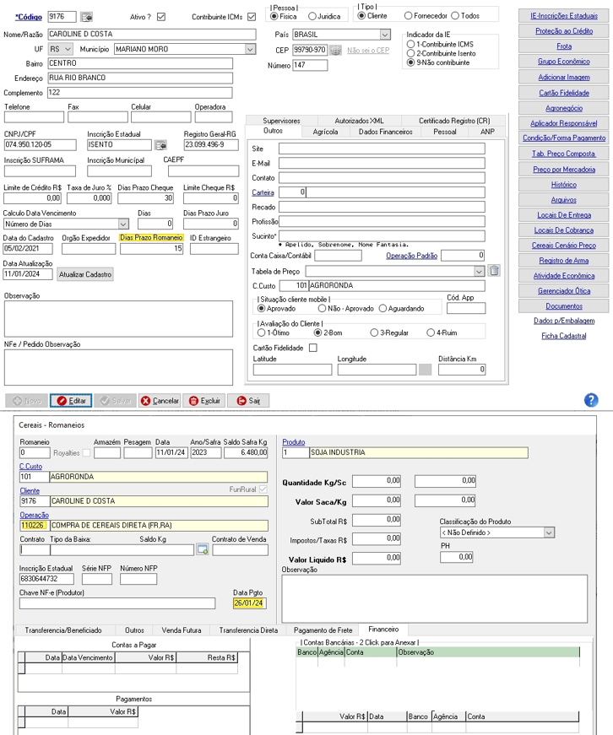Open the Pagamento de Frete tab
Image resolution: width=613 pixels, height=735 pixels.
click(323, 630)
